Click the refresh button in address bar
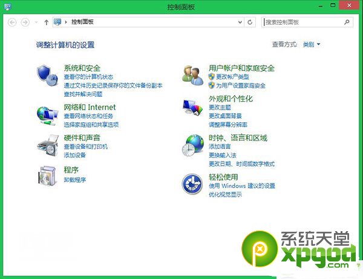Screen dimensions: 363x279 pyautogui.click(x=250, y=22)
